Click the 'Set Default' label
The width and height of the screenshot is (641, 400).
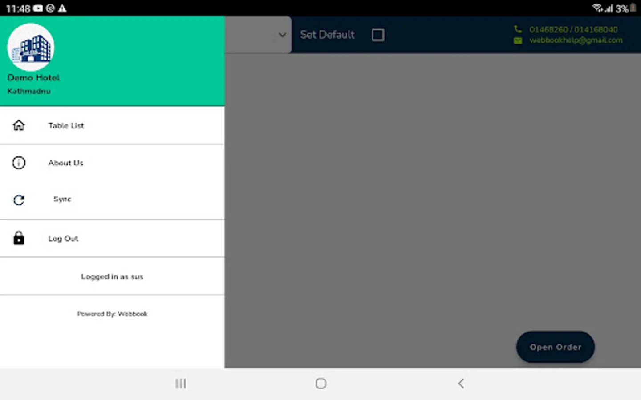tap(327, 35)
